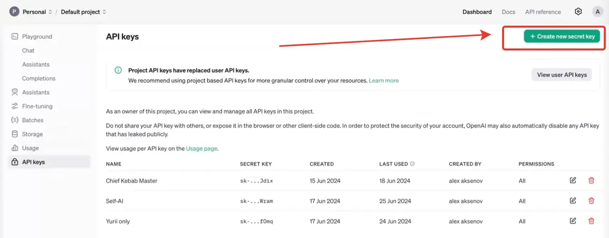Delete the Chief Kebab Master key
The width and height of the screenshot is (609, 238).
coord(591,180)
